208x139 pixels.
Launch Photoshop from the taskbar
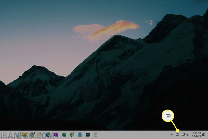point(88,135)
